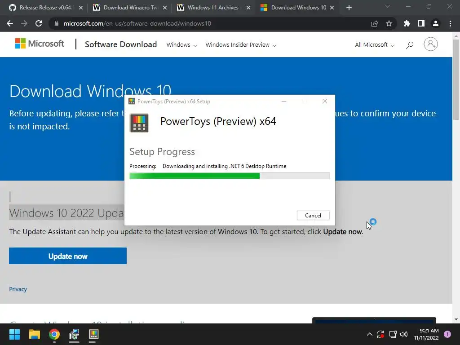Click the Microsoft account sign-in icon
The height and width of the screenshot is (345, 460).
[430, 44]
